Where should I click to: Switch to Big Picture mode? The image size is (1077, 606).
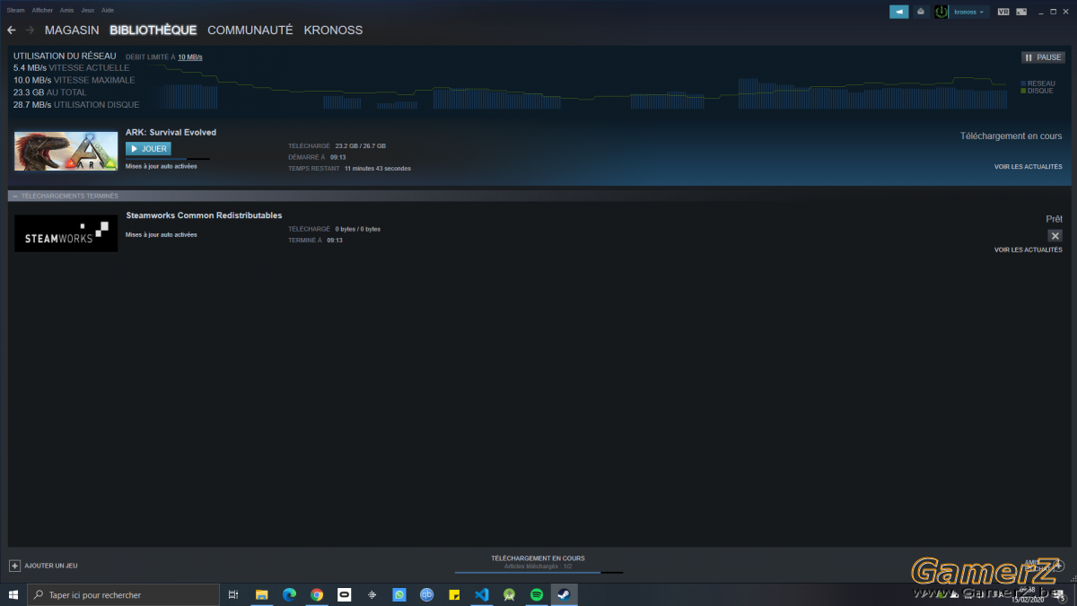[1021, 12]
